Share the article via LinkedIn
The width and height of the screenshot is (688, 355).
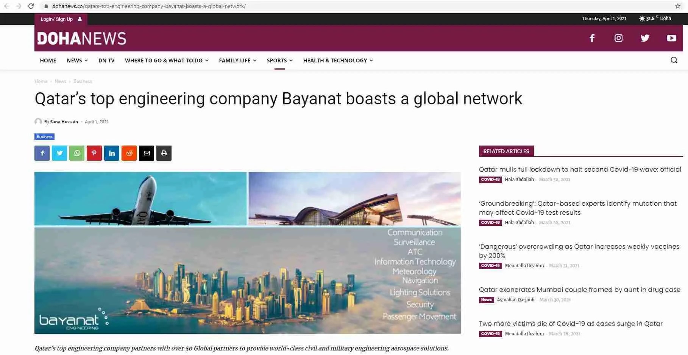(112, 153)
